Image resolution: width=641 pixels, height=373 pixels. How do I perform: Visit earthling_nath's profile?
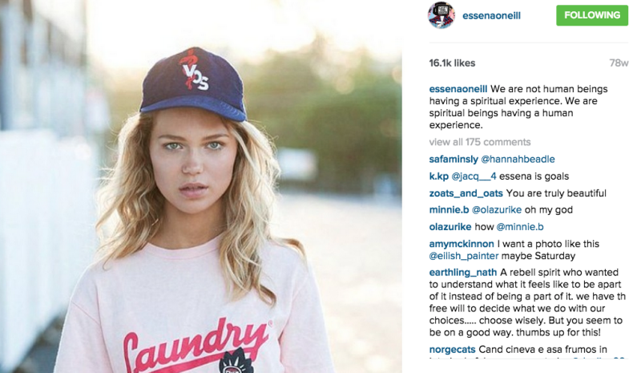pos(463,272)
